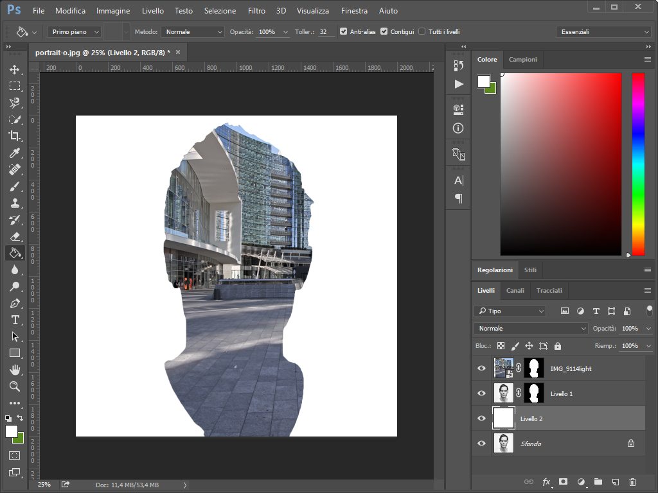The height and width of the screenshot is (493, 658).
Task: Create a new layer with the bottom icon
Action: (x=615, y=481)
